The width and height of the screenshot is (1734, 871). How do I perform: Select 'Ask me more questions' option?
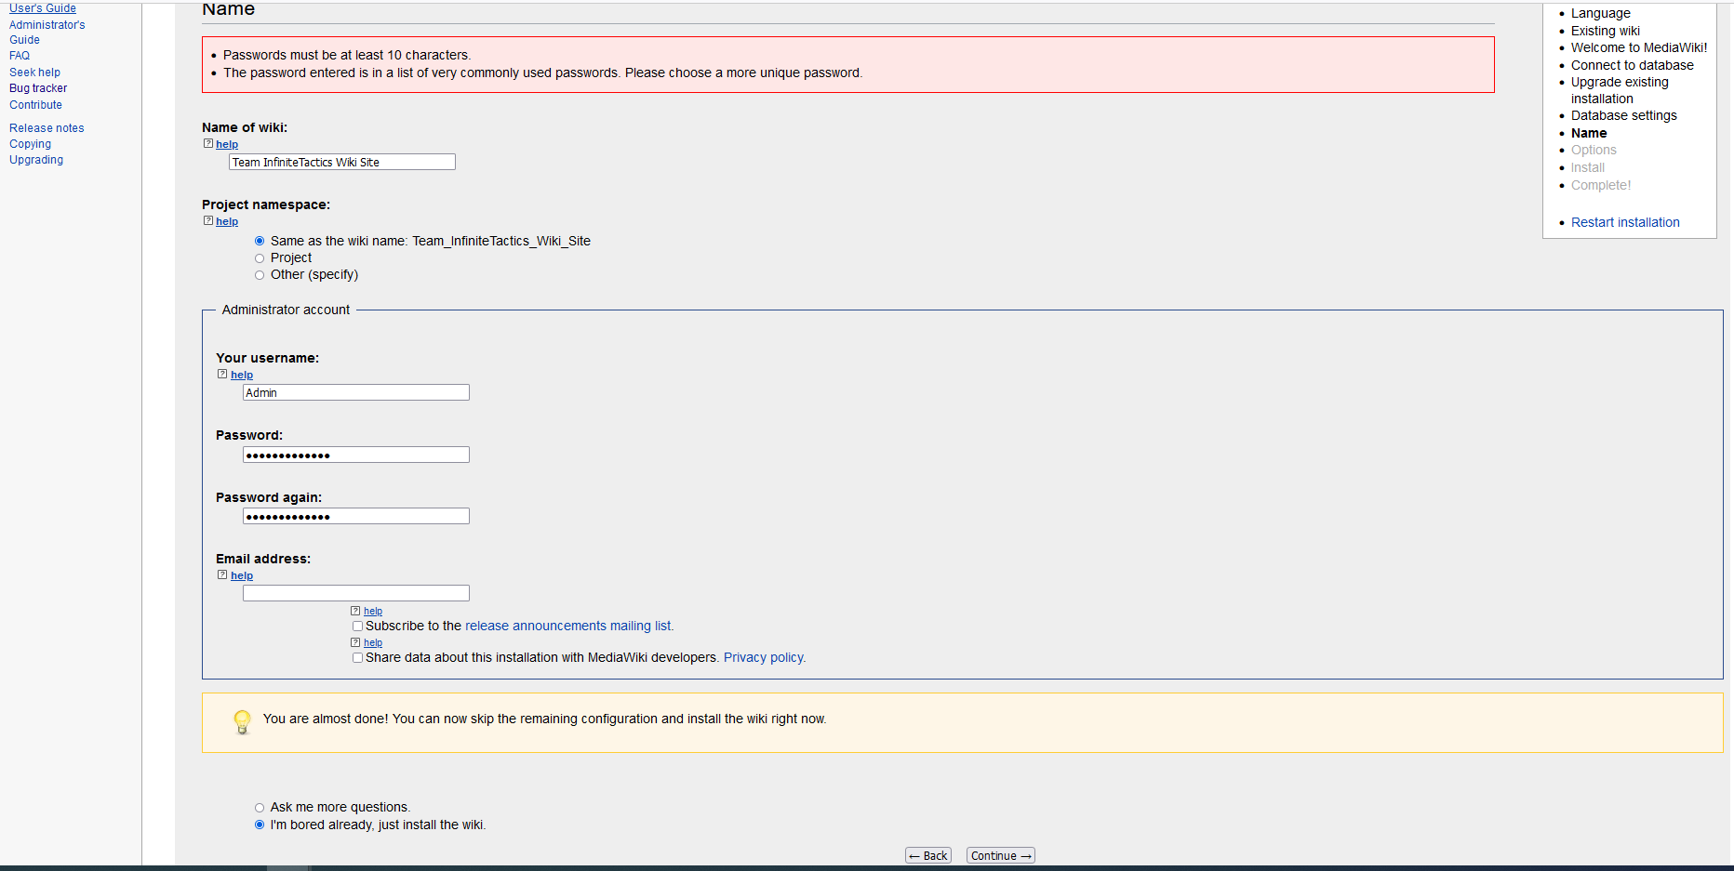pyautogui.click(x=260, y=808)
